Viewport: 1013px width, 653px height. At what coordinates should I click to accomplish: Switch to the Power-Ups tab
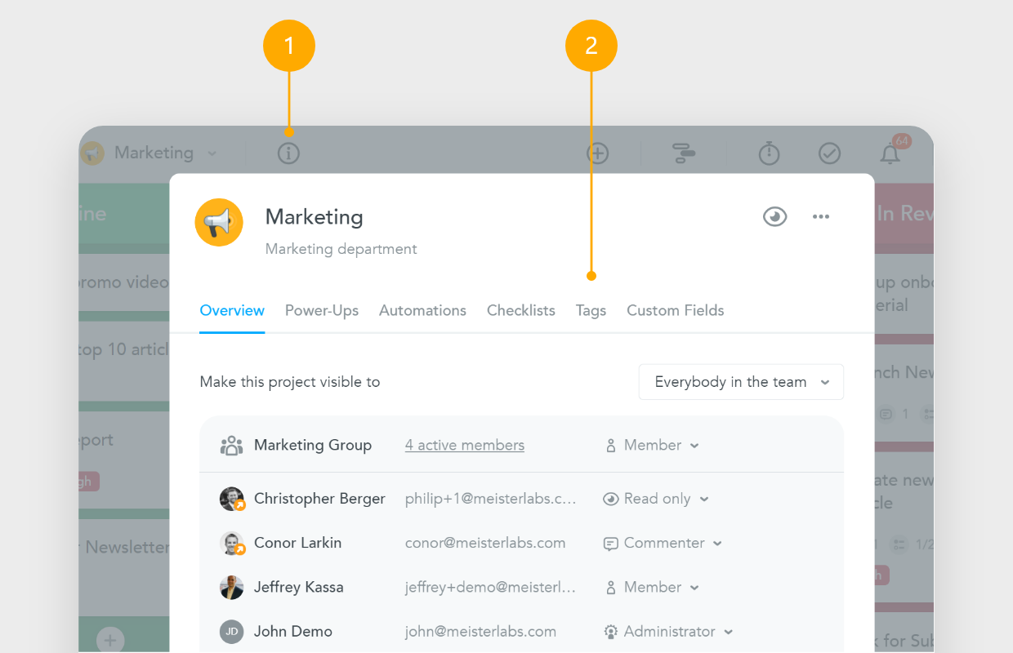pos(322,310)
